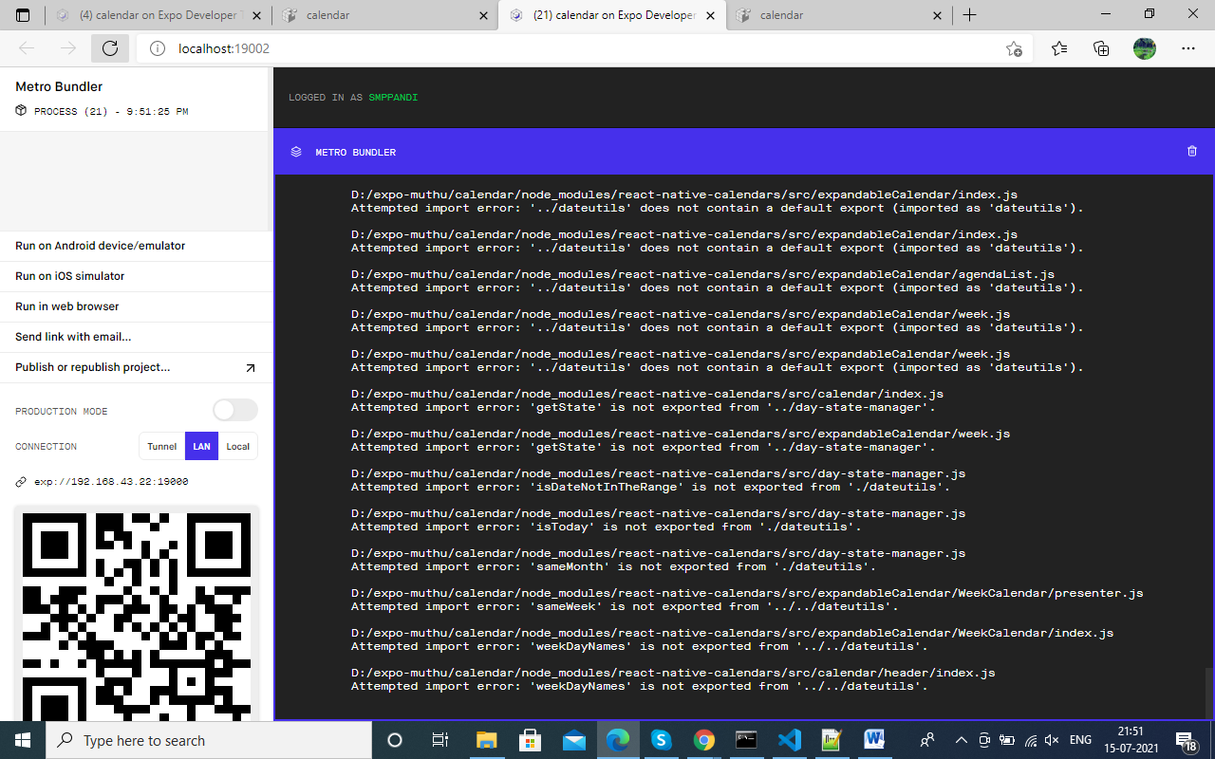Select Local connection mode
Screen dimensions: 1215x759
pos(237,446)
